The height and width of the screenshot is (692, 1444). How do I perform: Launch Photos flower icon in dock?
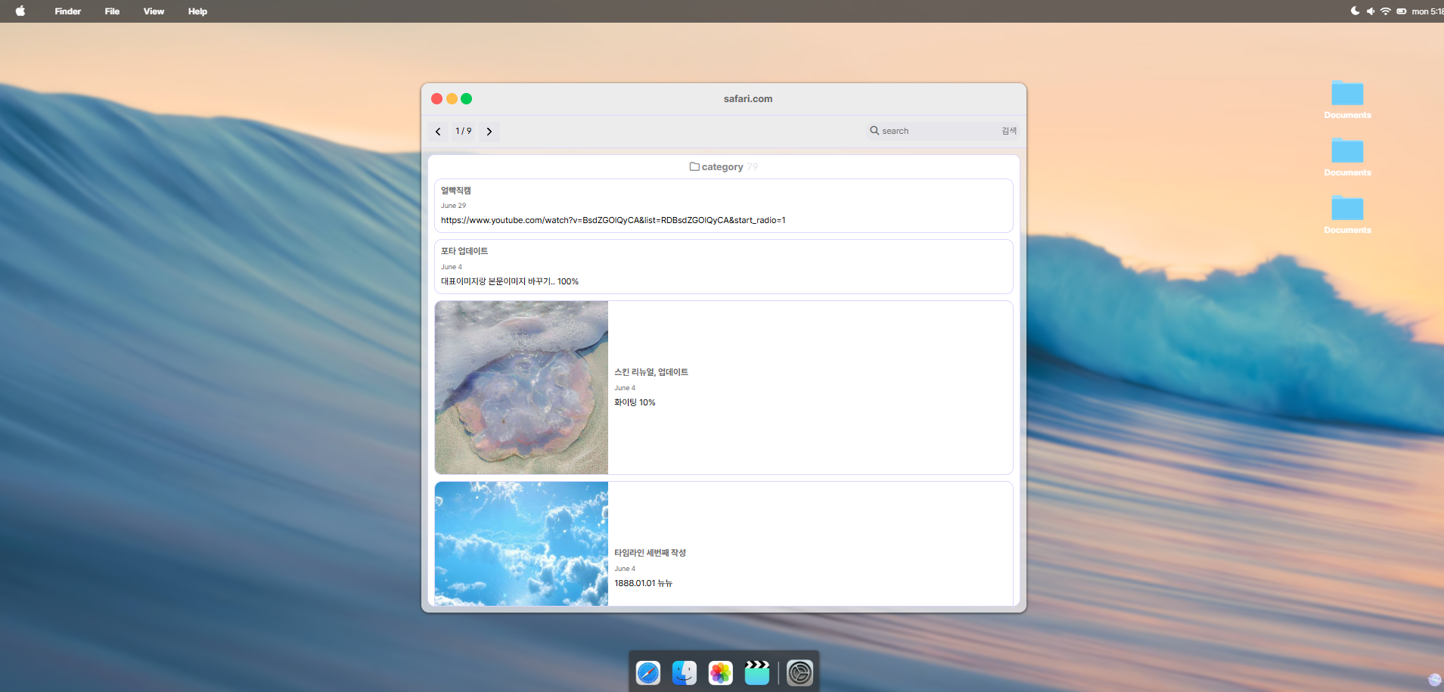tap(721, 672)
